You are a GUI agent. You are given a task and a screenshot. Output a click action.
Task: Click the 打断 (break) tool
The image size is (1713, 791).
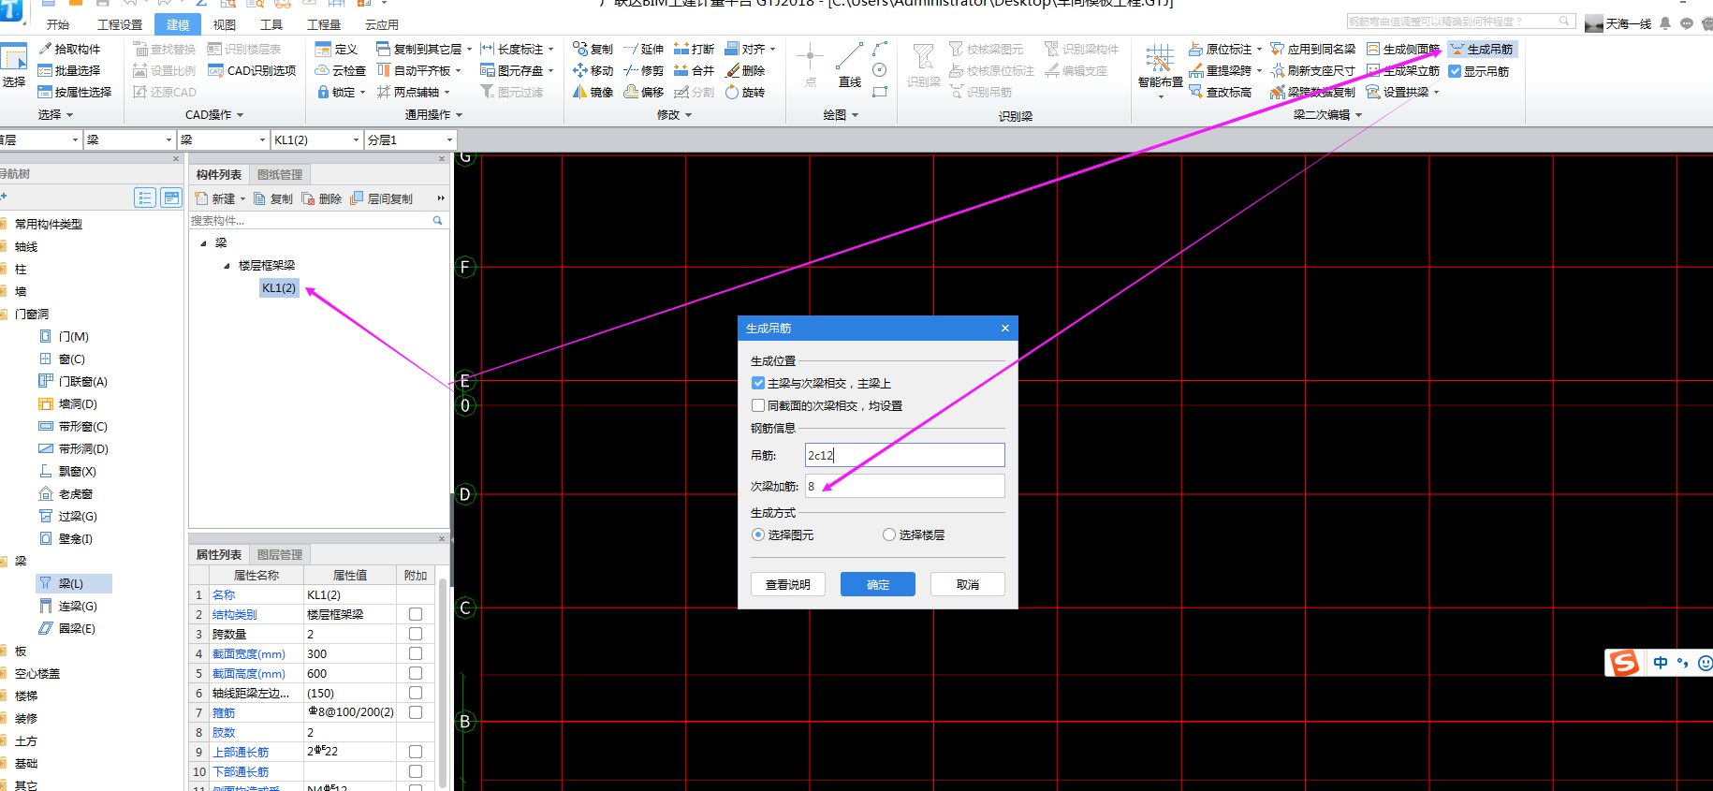(694, 49)
